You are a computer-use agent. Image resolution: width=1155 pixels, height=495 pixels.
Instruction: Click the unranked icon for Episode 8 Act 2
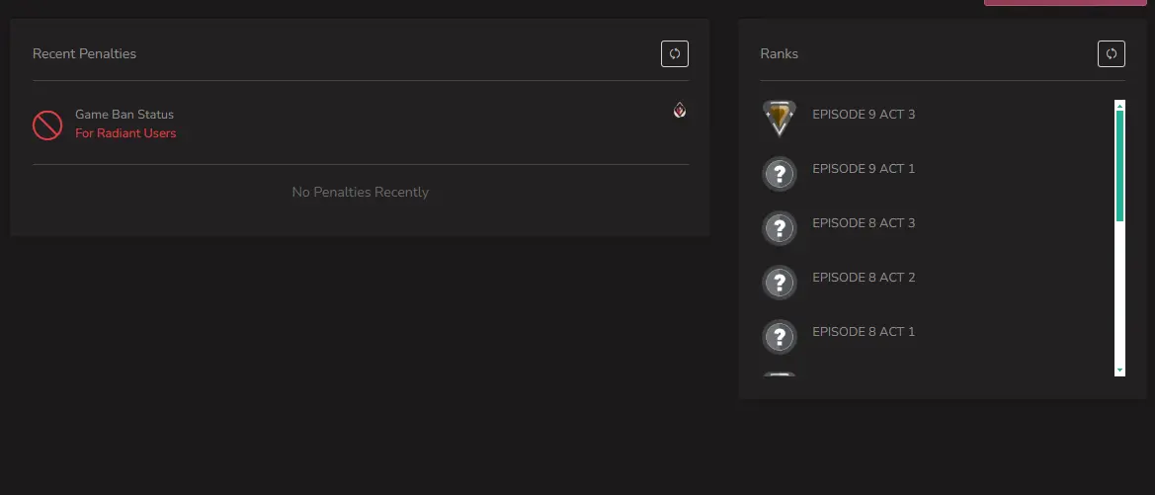coord(780,283)
